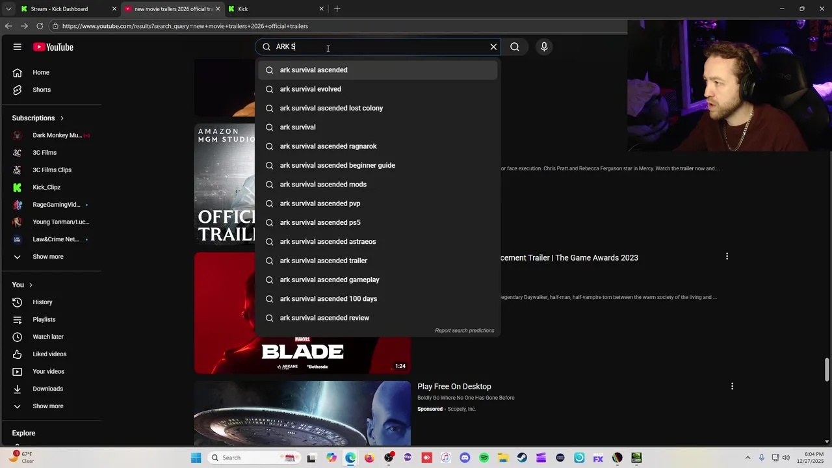
Task: Open the Star Trek ship ad thumbnail
Action: pyautogui.click(x=302, y=413)
